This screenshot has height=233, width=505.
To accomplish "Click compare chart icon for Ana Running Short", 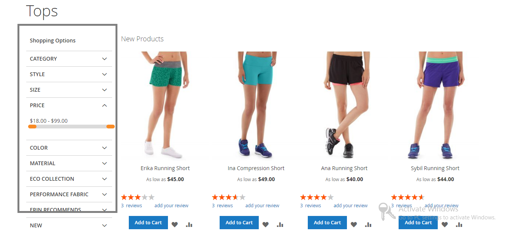I will tap(368, 224).
